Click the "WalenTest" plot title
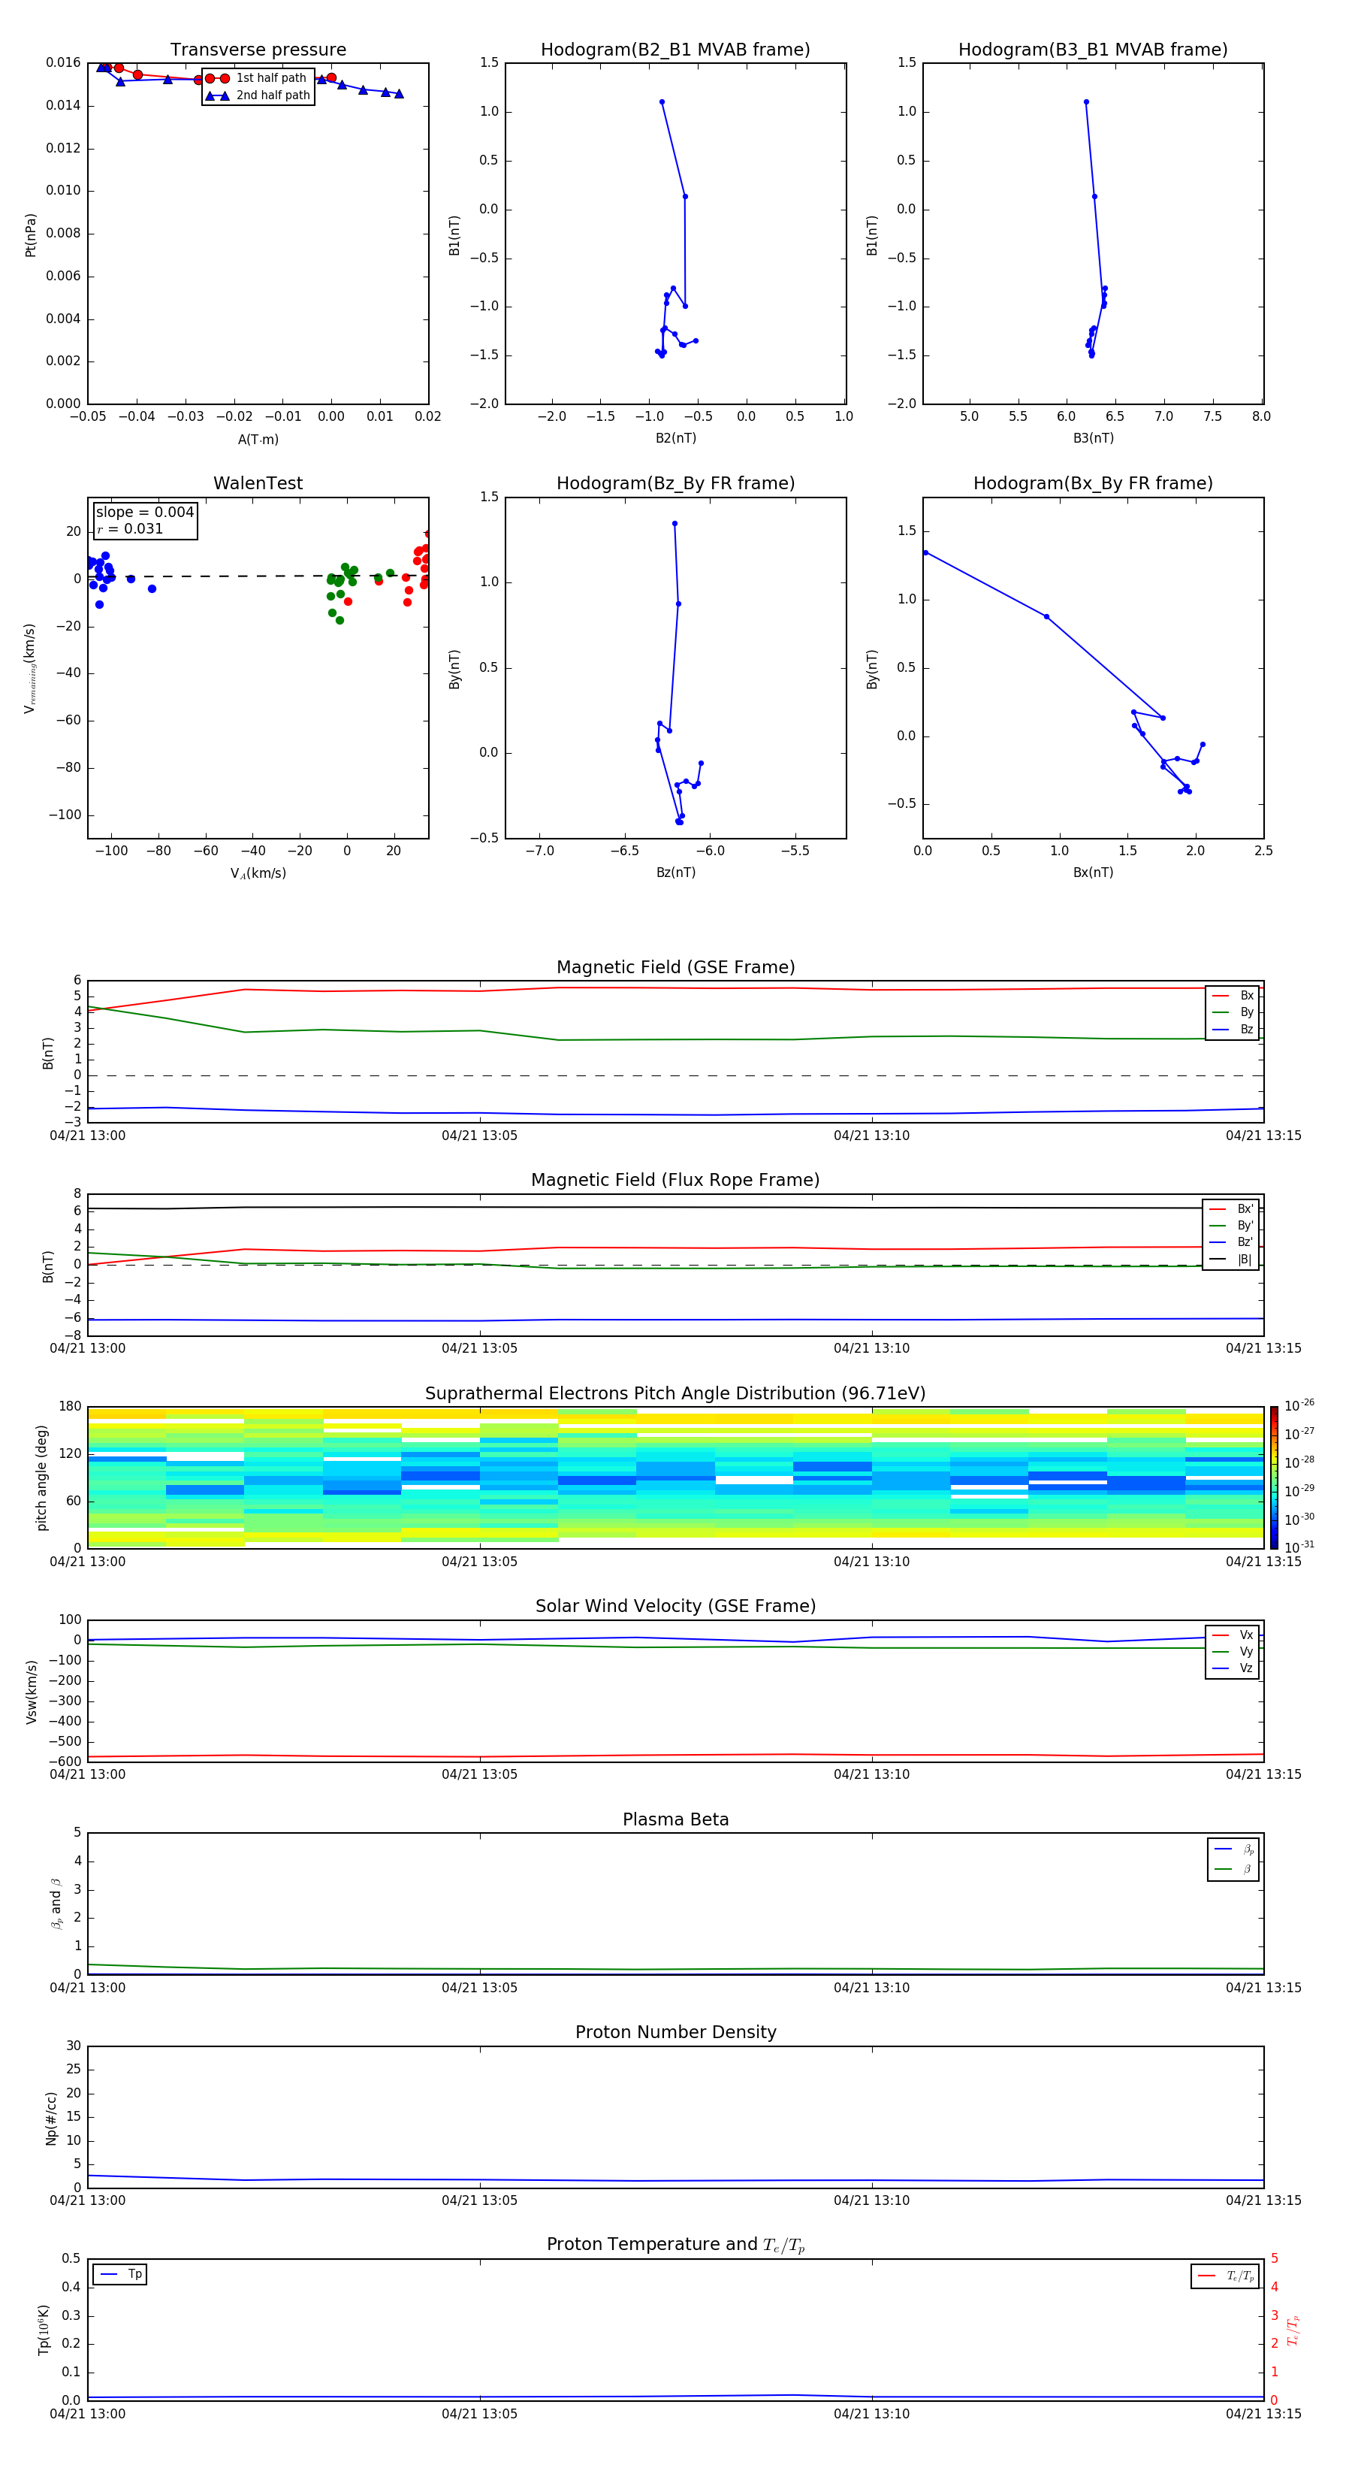 (x=258, y=483)
